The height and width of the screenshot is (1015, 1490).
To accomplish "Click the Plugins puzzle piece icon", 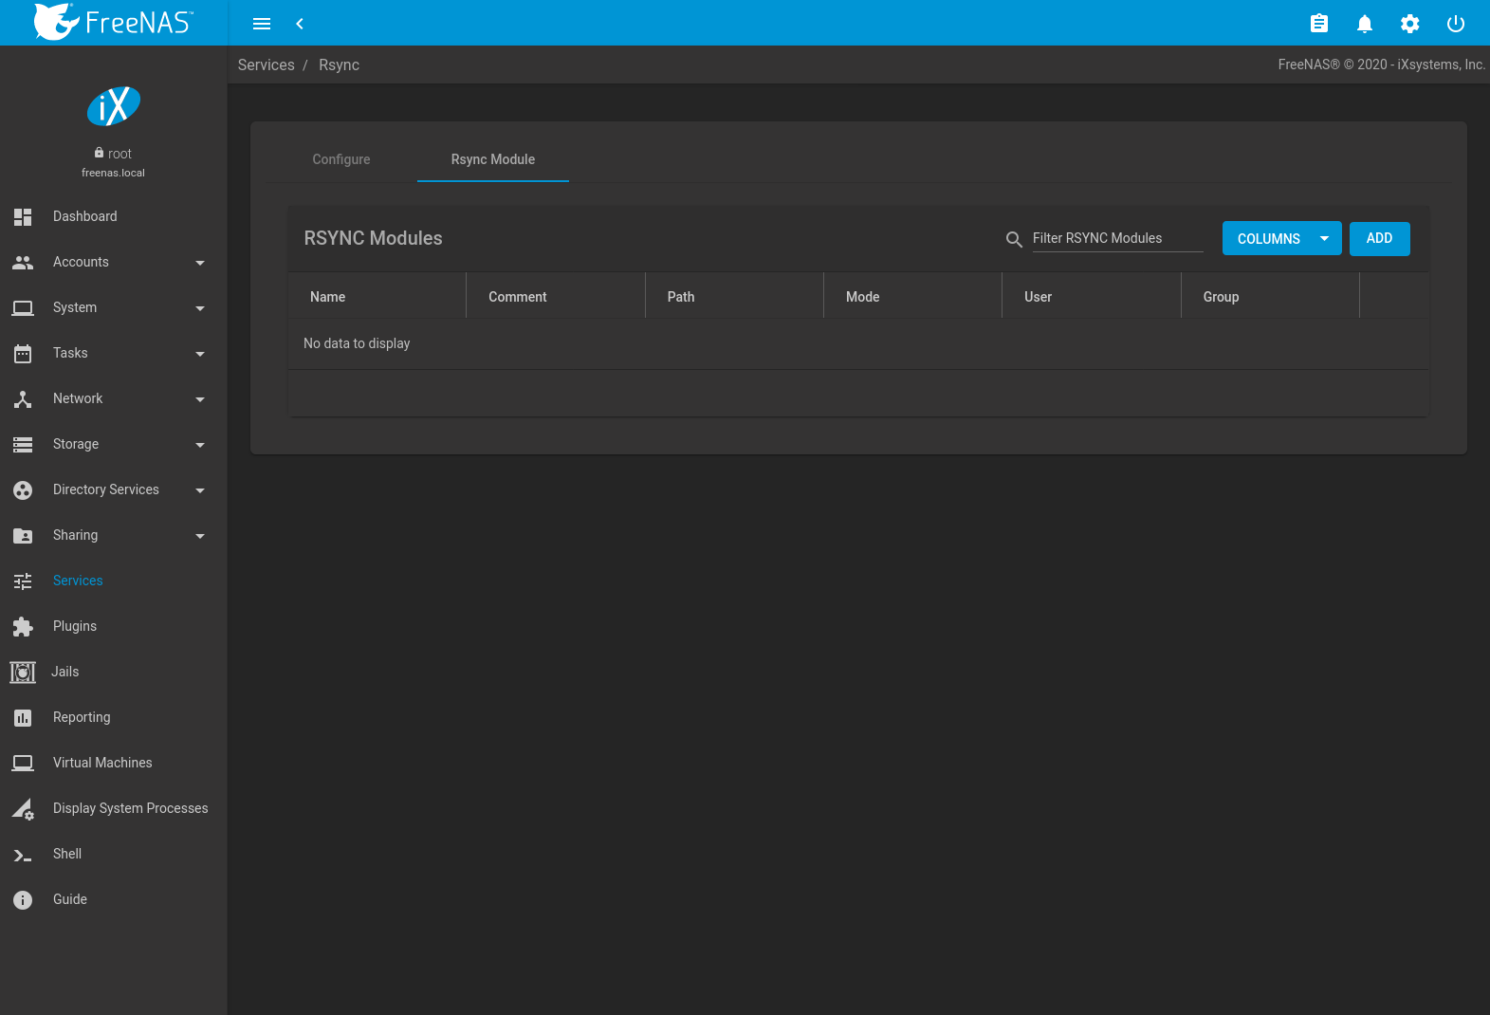I will (x=23, y=626).
